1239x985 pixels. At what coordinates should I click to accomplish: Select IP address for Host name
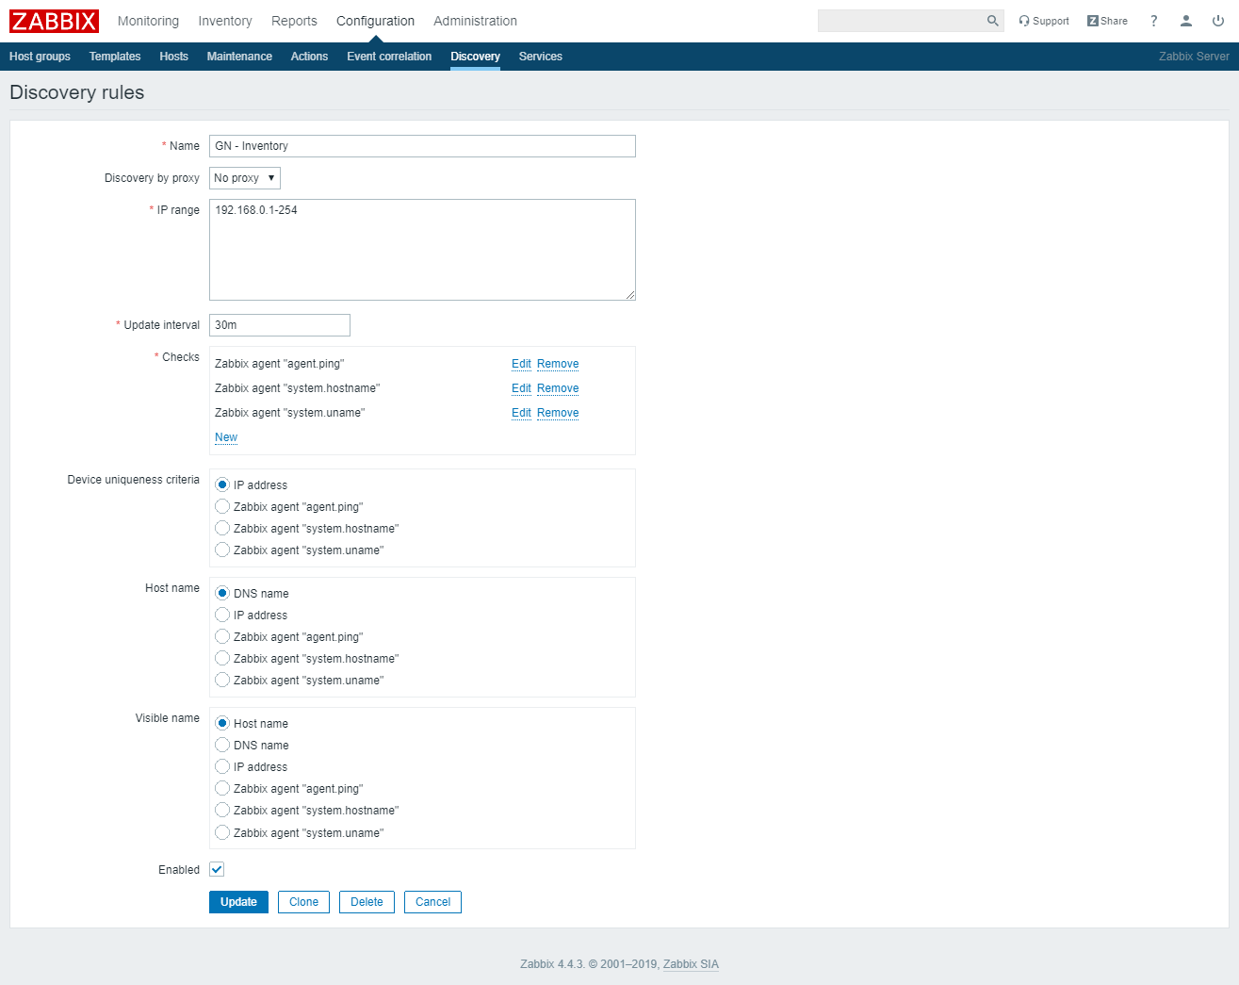click(222, 615)
